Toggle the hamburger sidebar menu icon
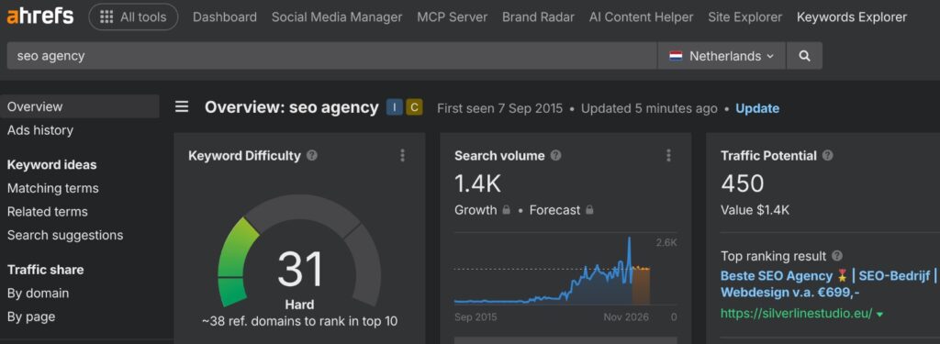The width and height of the screenshot is (940, 344). 182,107
